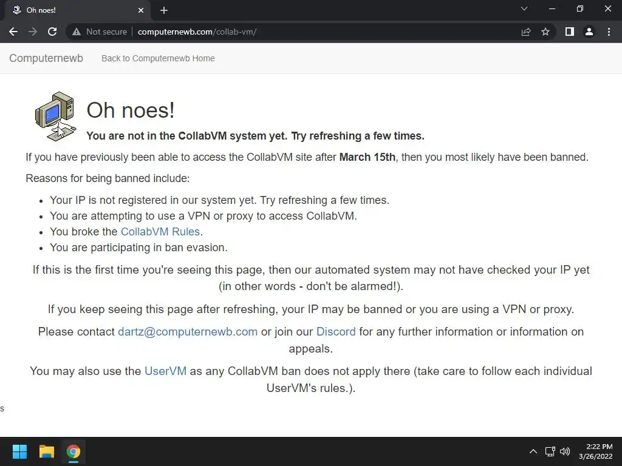Viewport: 622px width, 466px height.
Task: Minimize the Chrome window
Action: [x=552, y=8]
